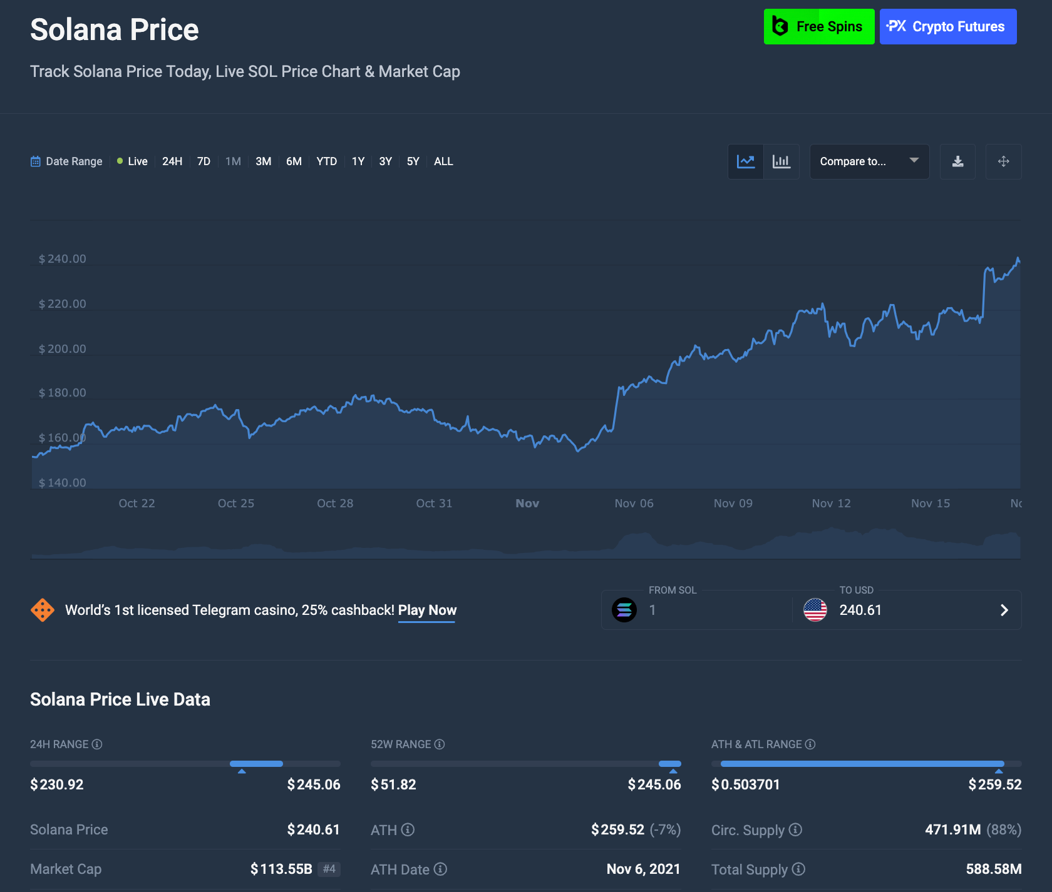The width and height of the screenshot is (1052, 892).
Task: Show info tooltip next to ATH
Action: click(408, 829)
